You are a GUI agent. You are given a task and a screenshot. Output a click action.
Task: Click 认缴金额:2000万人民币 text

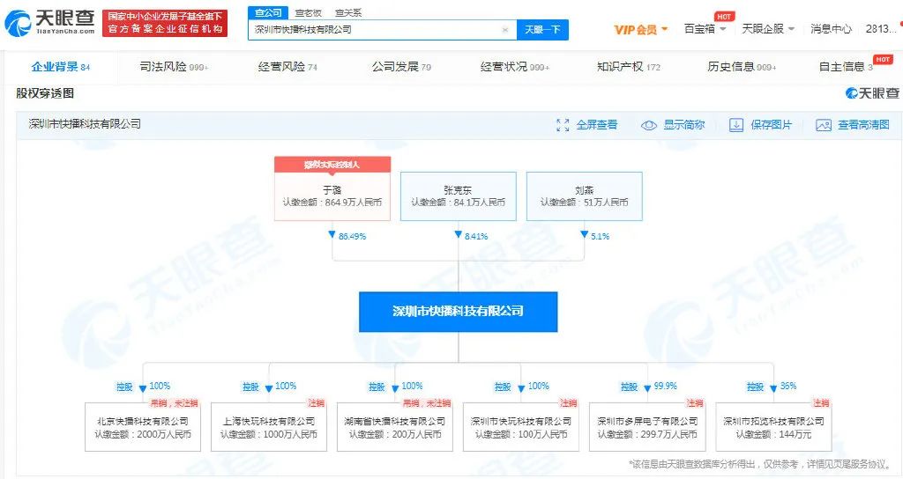click(x=142, y=434)
